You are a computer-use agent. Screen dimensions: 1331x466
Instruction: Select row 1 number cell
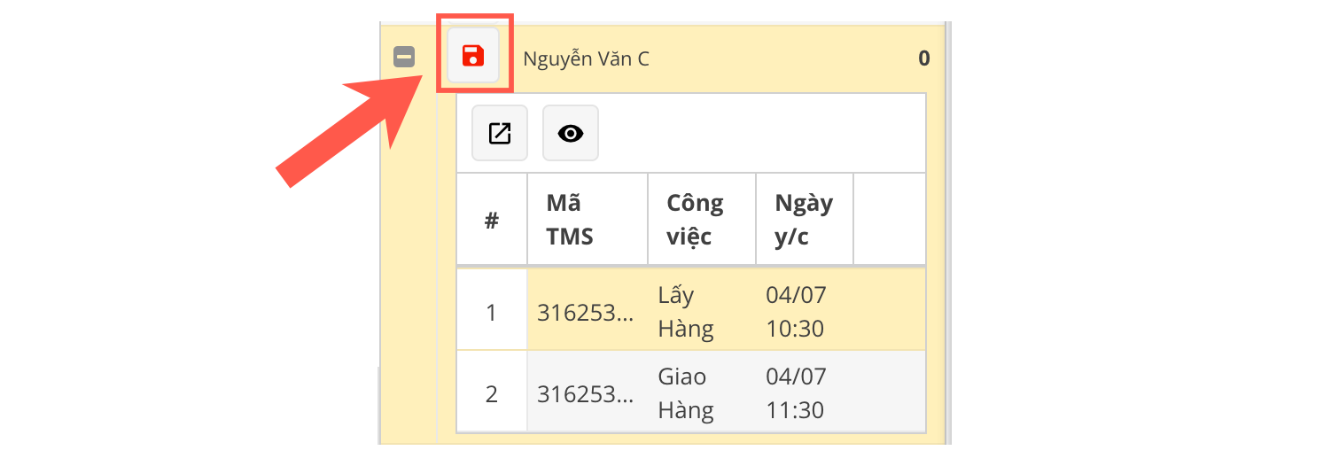pos(492,313)
